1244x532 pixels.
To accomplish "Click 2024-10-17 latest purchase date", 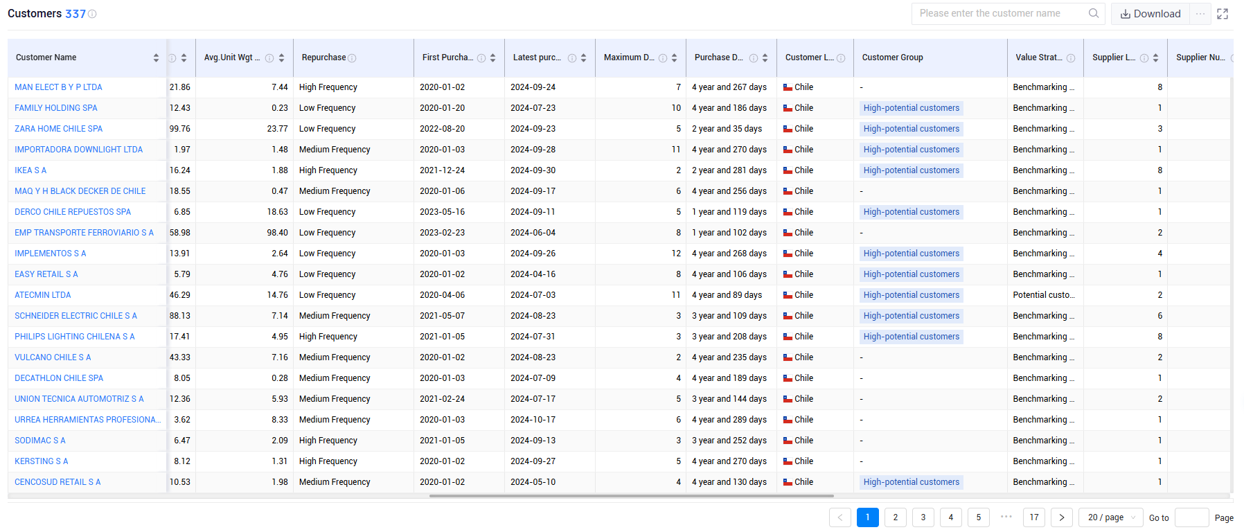I will pyautogui.click(x=533, y=420).
